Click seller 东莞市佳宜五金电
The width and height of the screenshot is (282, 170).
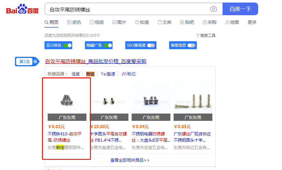(150, 147)
